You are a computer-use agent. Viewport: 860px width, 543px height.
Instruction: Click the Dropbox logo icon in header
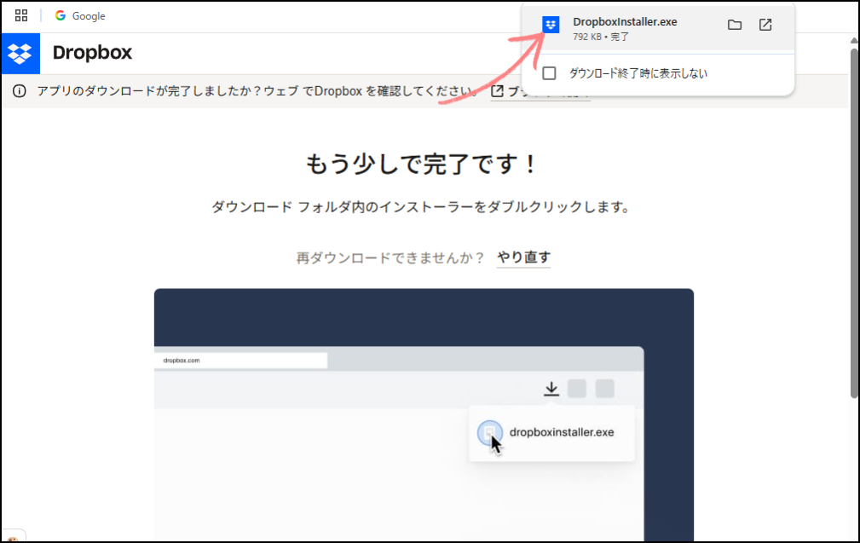[20, 53]
